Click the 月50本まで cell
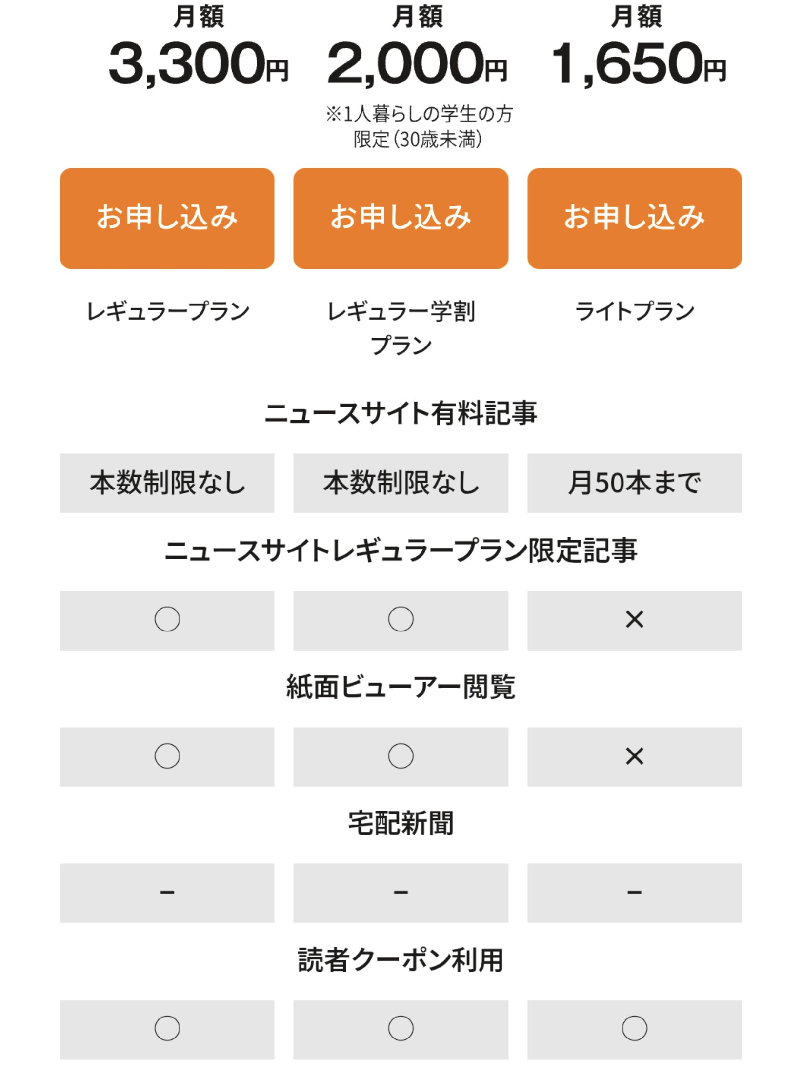Viewport: 802px width, 1079px height. [634, 483]
